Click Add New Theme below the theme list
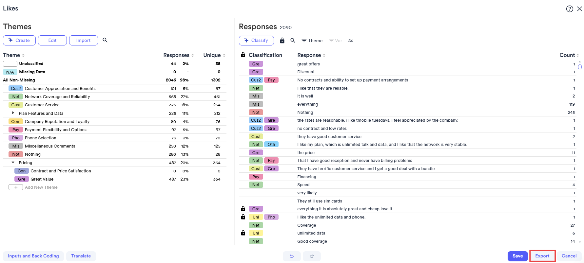The image size is (584, 263). tap(15, 187)
